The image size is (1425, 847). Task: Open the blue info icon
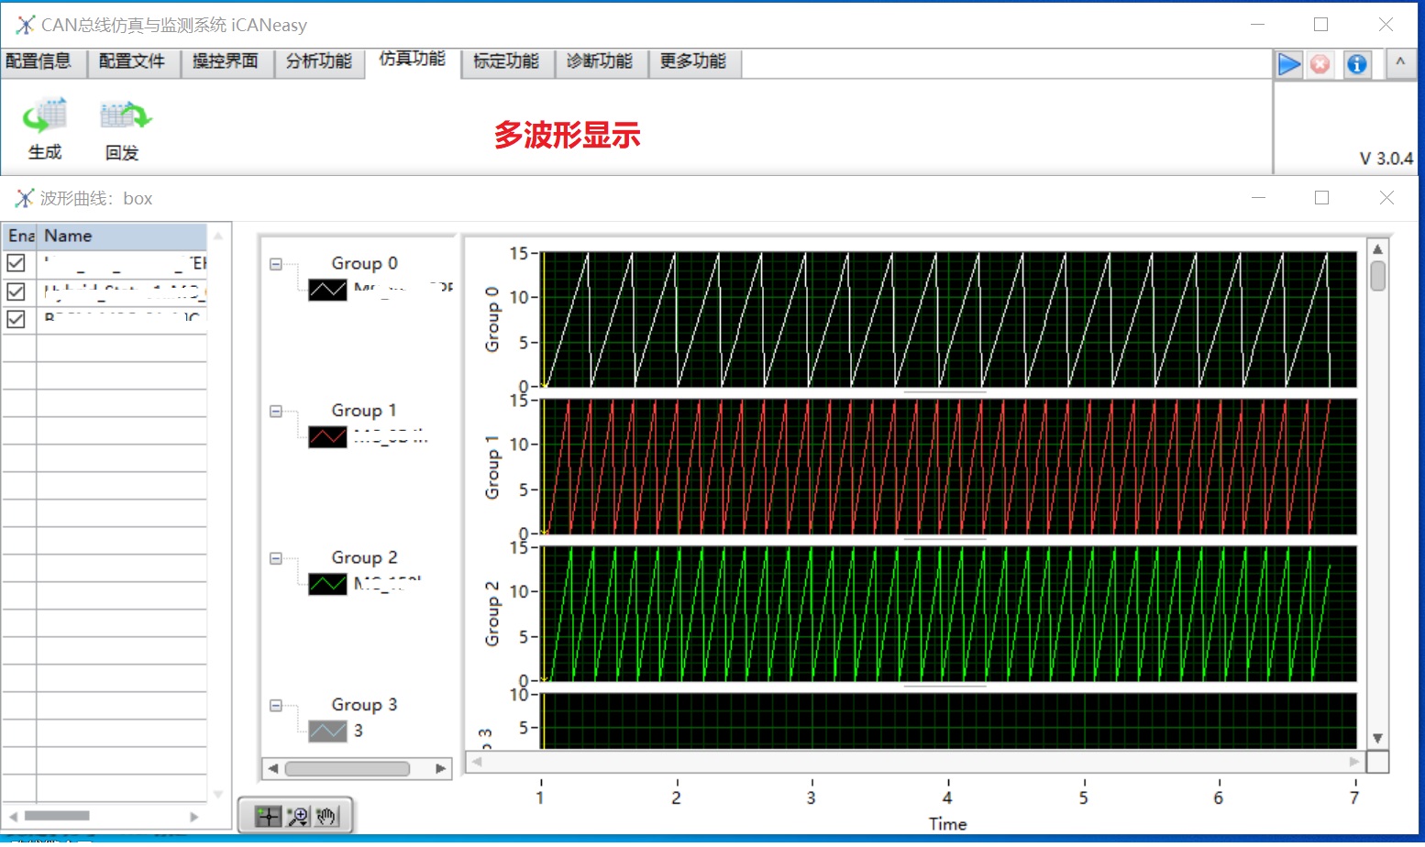[1356, 64]
